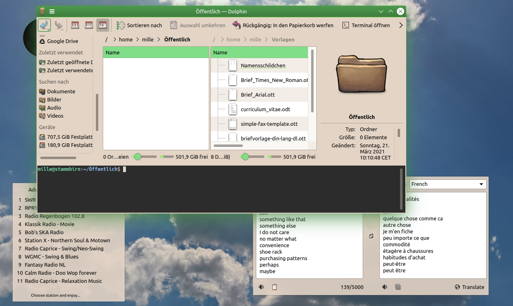This screenshot has height=306, width=513.
Task: Click Terminal öffnen in toolbar
Action: pyautogui.click(x=366, y=25)
